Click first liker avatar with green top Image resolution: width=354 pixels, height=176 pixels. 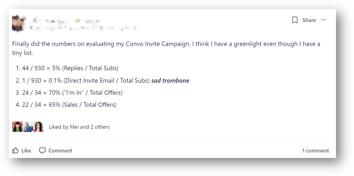17,127
